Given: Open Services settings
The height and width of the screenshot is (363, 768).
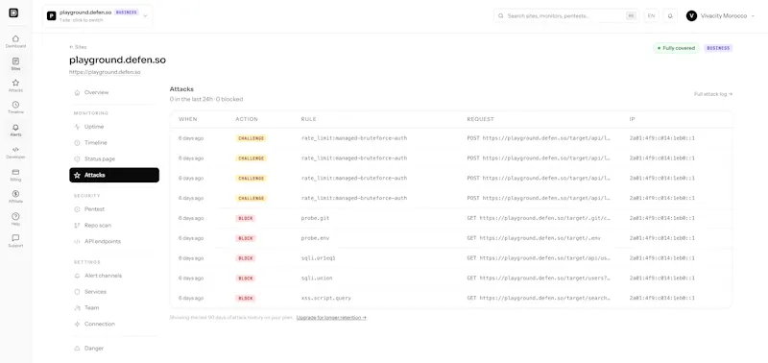Looking at the screenshot, I should (114, 292).
